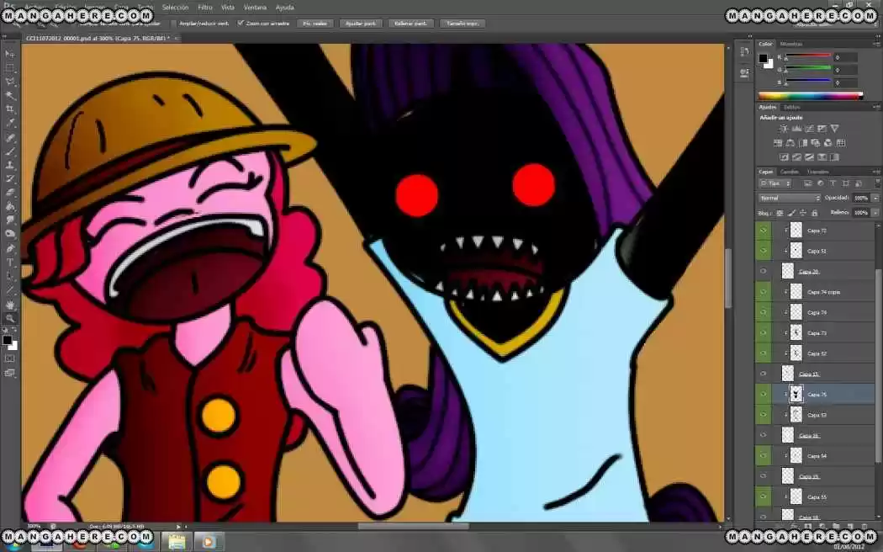Select the Pen tool
The width and height of the screenshot is (883, 552).
point(10,248)
